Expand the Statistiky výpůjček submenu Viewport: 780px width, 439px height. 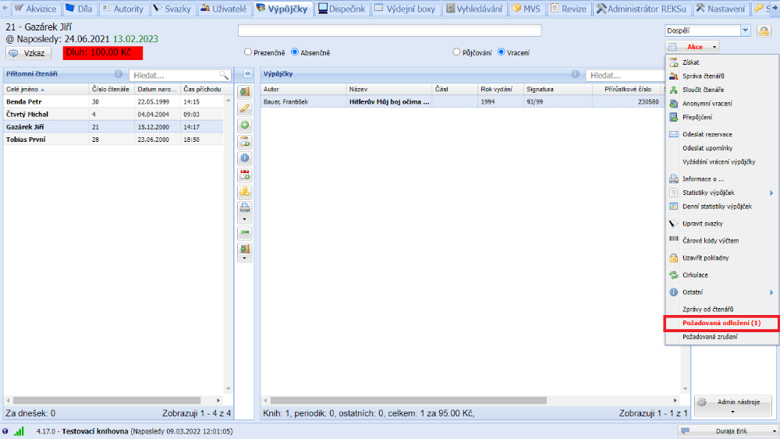(719, 193)
